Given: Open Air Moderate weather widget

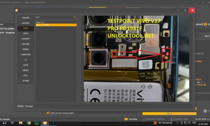Looking at the screenshot, I should click(x=163, y=123).
